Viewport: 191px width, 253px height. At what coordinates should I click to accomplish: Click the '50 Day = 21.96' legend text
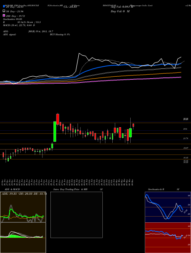15,11
